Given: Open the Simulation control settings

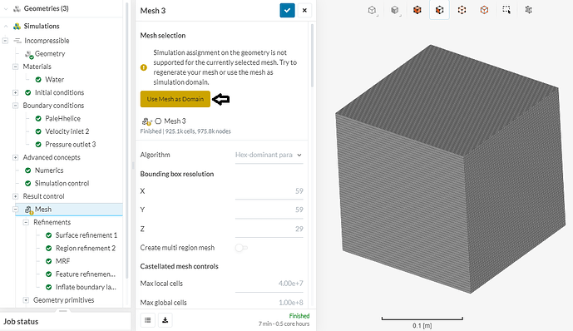Looking at the screenshot, I should 62,184.
